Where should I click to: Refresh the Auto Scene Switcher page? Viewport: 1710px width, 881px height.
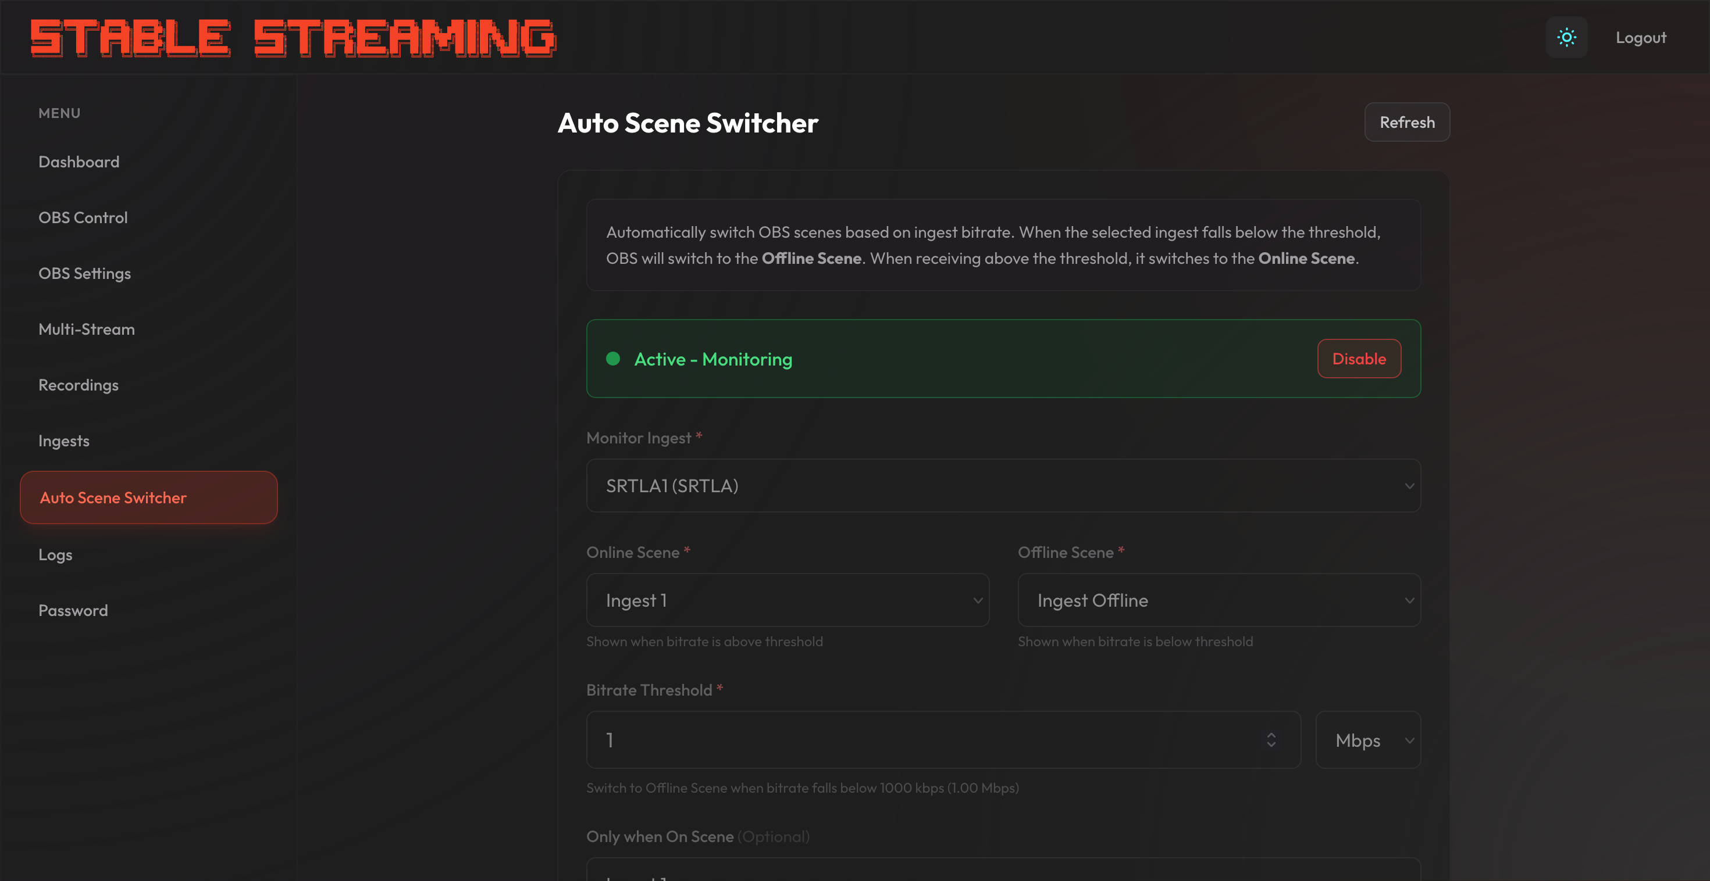pos(1408,122)
